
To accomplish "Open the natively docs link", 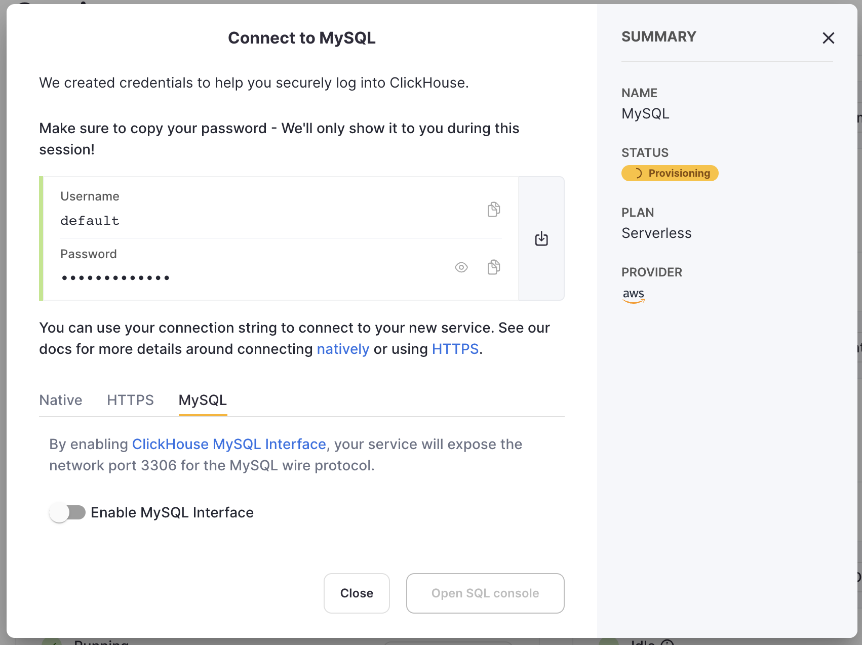I will click(343, 349).
